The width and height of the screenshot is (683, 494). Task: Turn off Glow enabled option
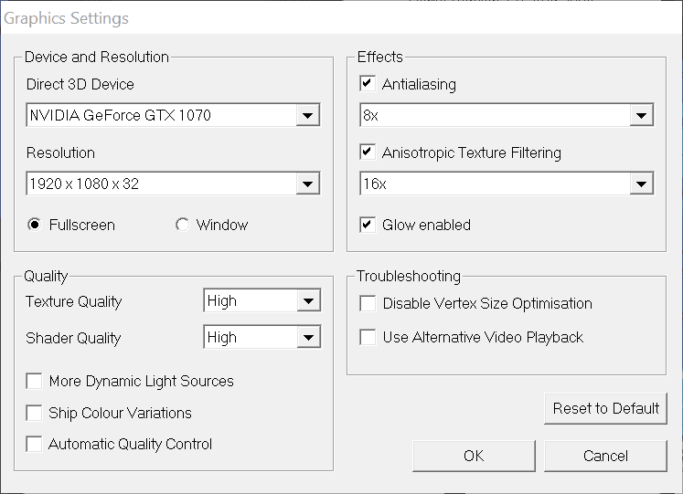368,224
